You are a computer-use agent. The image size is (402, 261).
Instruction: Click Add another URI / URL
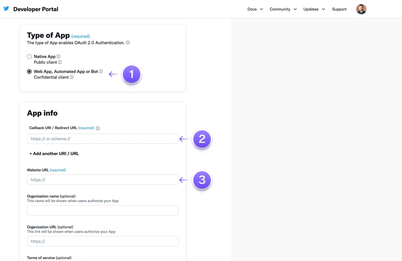[54, 153]
